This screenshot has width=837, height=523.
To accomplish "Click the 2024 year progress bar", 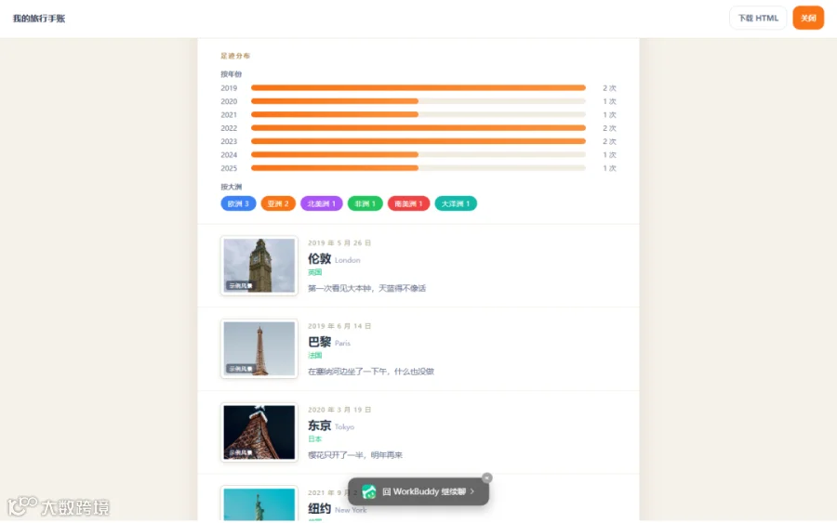I will click(x=418, y=154).
